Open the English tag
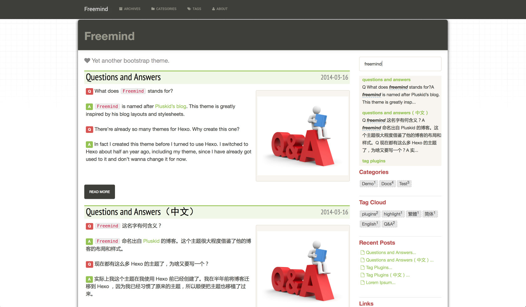 click(370, 224)
